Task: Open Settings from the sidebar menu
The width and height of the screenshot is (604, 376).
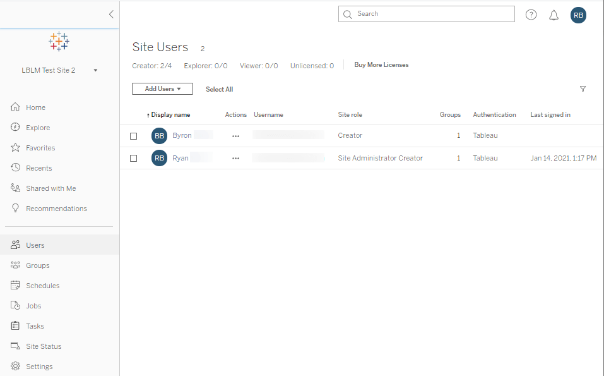Action: pos(39,366)
